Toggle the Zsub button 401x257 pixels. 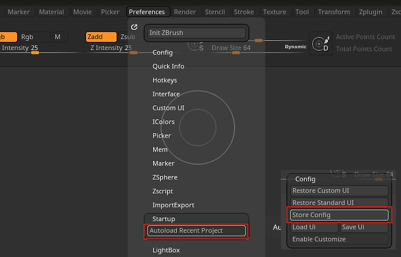127,37
